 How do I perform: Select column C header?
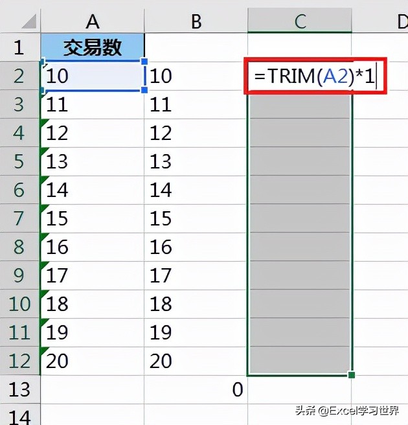click(x=300, y=21)
